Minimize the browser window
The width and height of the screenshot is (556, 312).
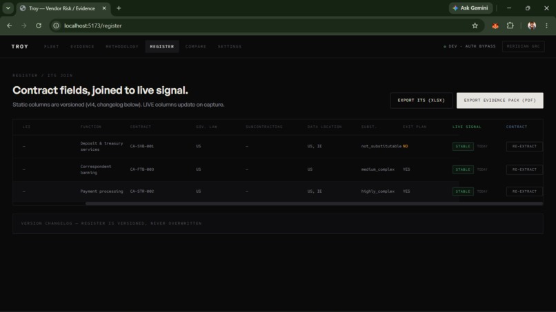509,8
